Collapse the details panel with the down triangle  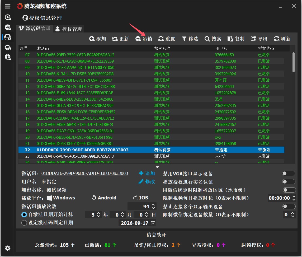[157, 167]
